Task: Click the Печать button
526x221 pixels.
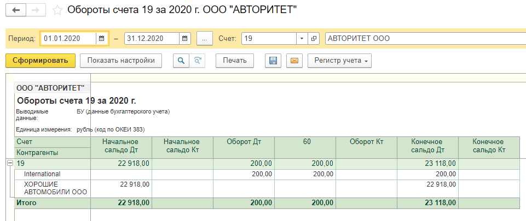Action: pos(234,61)
